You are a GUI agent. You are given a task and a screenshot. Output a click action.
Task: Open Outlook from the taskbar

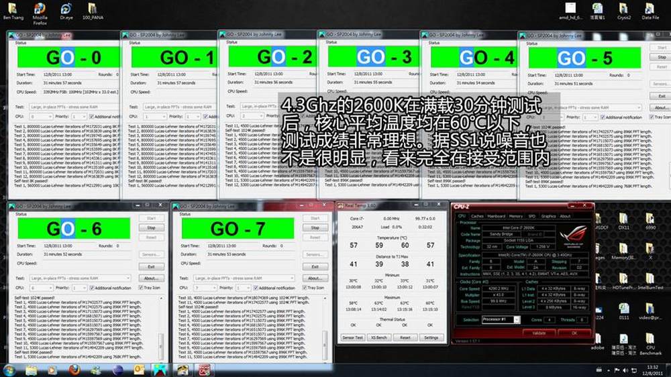pyautogui.click(x=139, y=370)
